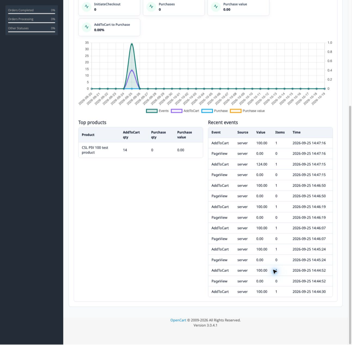Click the AddToCart to Purchase 0.00% value
352x345 pixels.
pos(99,30)
